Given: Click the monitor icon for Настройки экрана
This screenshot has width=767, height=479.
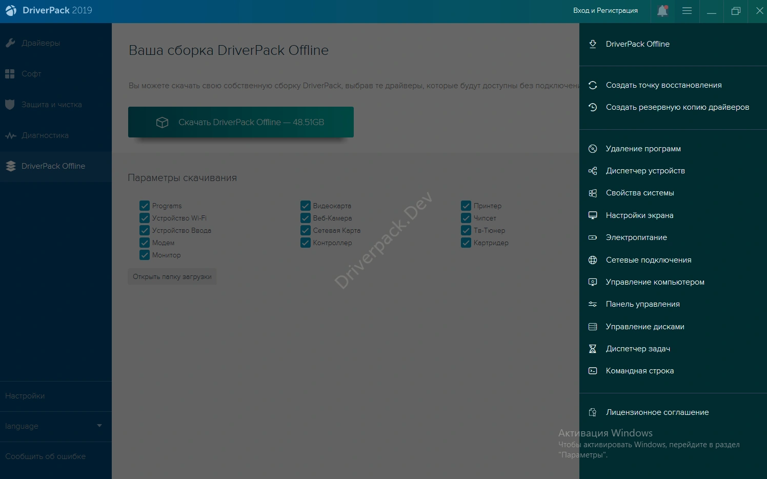Looking at the screenshot, I should click(593, 215).
